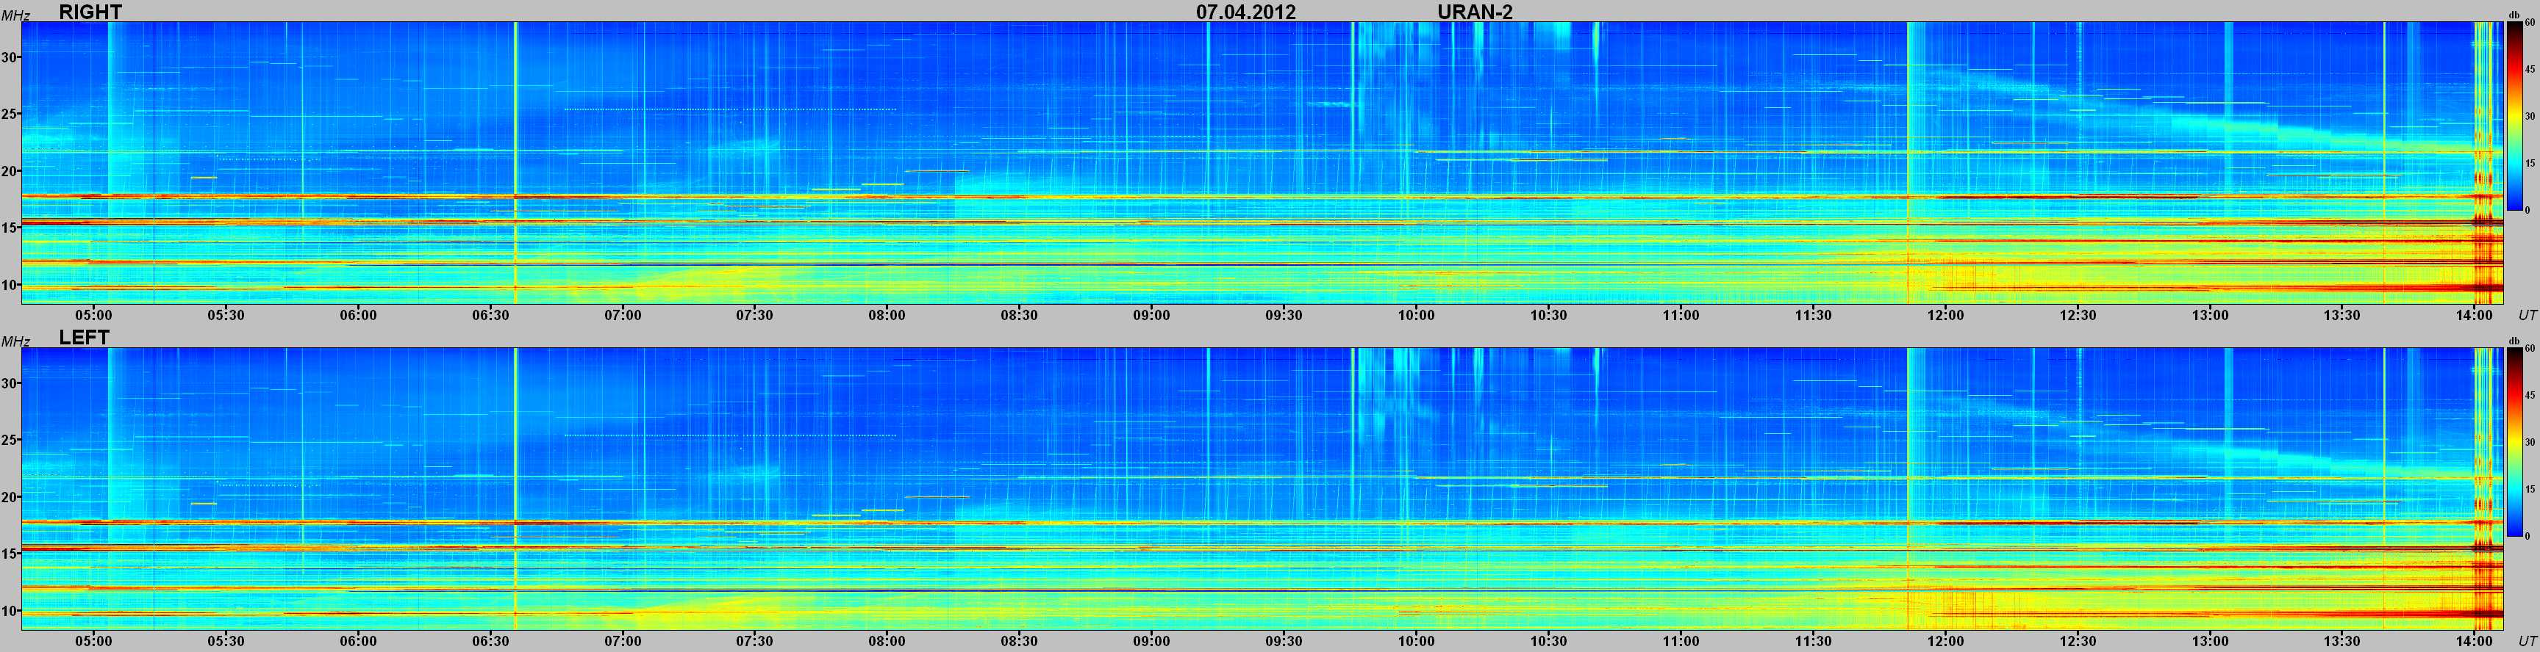Click the db label above LEFT colorbar
Viewport: 2540px width, 652px height.
pos(2514,341)
